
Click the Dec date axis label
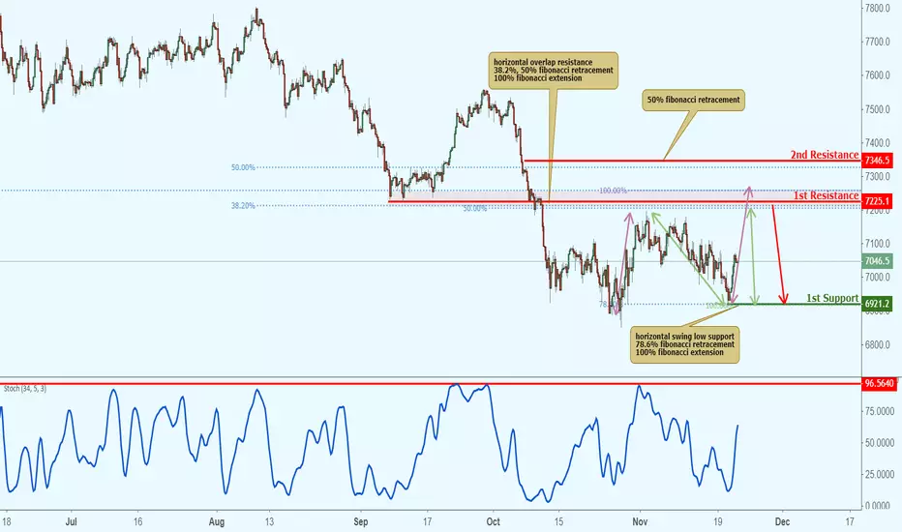point(782,522)
